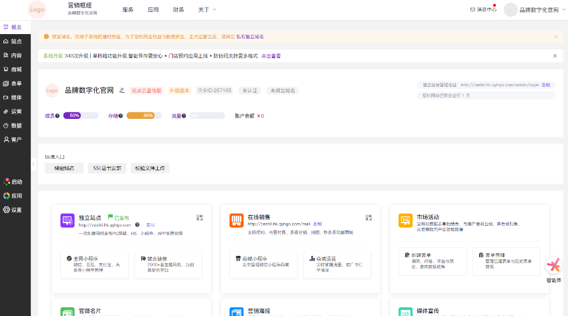Show QR code for 独立站点 card
568x316 pixels.
click(x=199, y=218)
